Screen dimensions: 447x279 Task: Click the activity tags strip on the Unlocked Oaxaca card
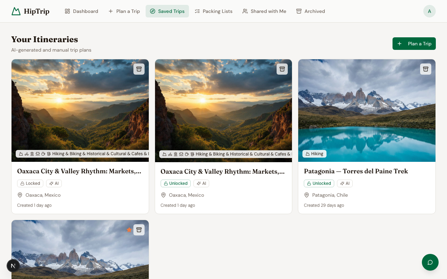click(x=226, y=154)
